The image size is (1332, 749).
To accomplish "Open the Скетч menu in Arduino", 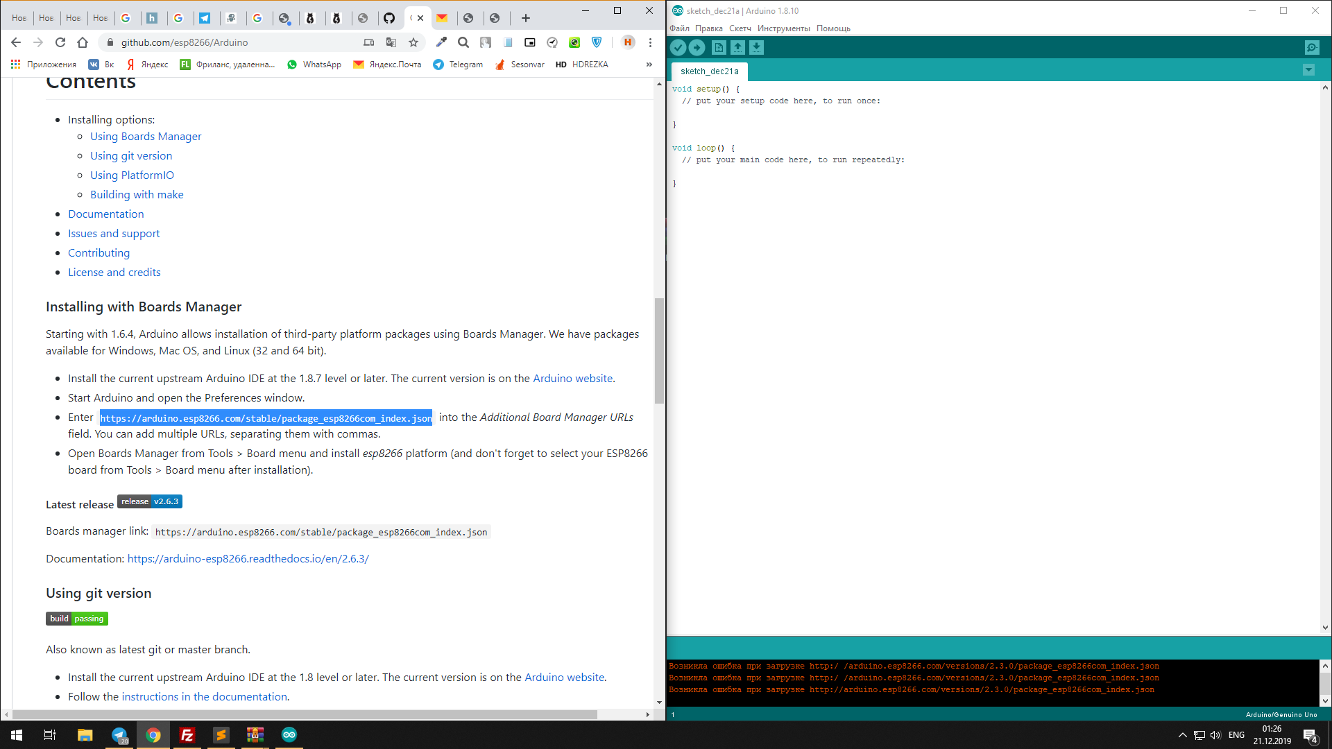I will click(x=740, y=28).
